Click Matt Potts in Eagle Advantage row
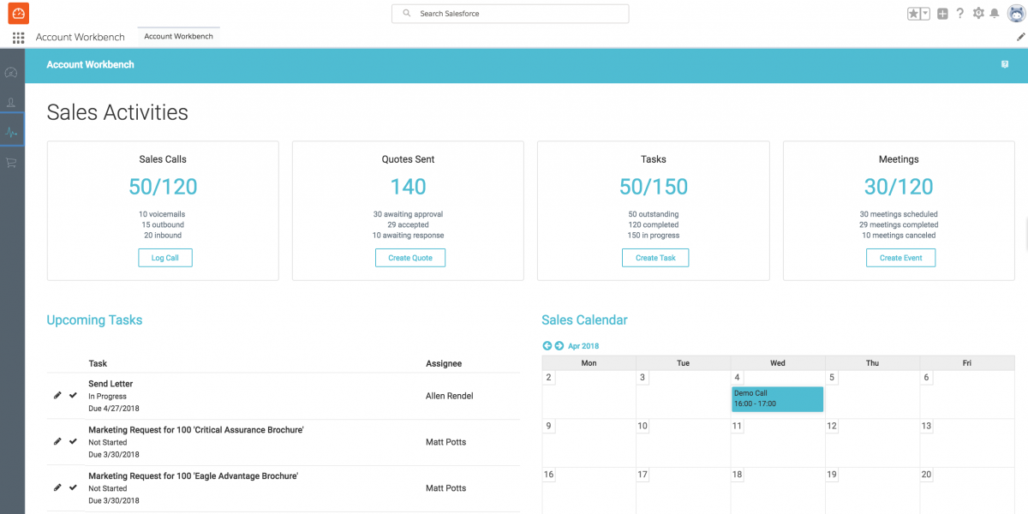The height and width of the screenshot is (514, 1028). tap(446, 488)
